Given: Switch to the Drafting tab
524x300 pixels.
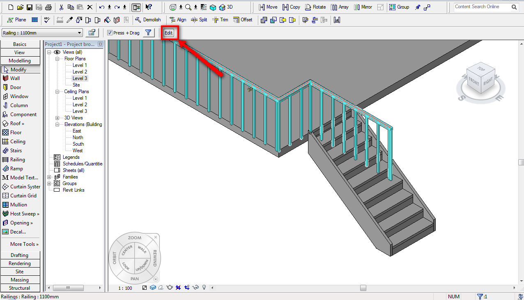Looking at the screenshot, I should (20, 255).
